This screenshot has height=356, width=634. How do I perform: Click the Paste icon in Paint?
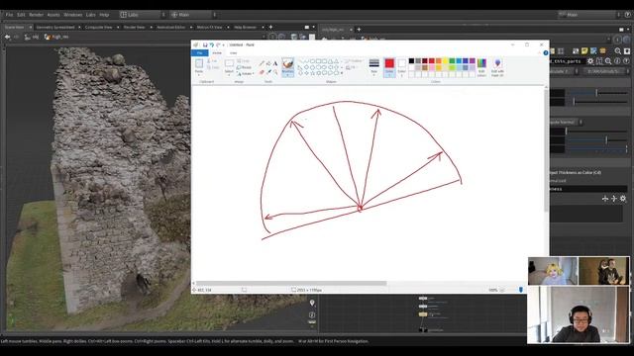coord(199,63)
